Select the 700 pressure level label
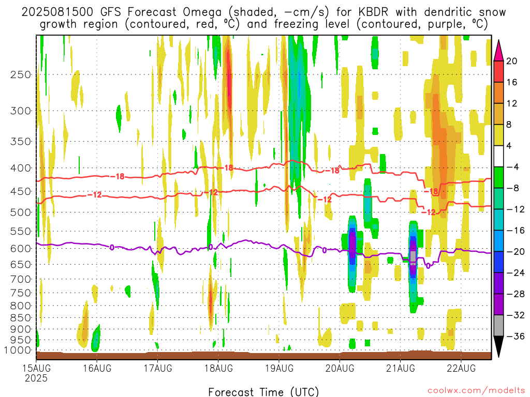This screenshot has width=530, height=397. click(20, 279)
